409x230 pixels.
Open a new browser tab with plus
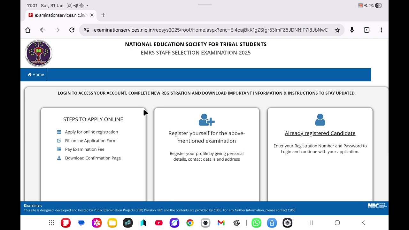click(x=103, y=15)
